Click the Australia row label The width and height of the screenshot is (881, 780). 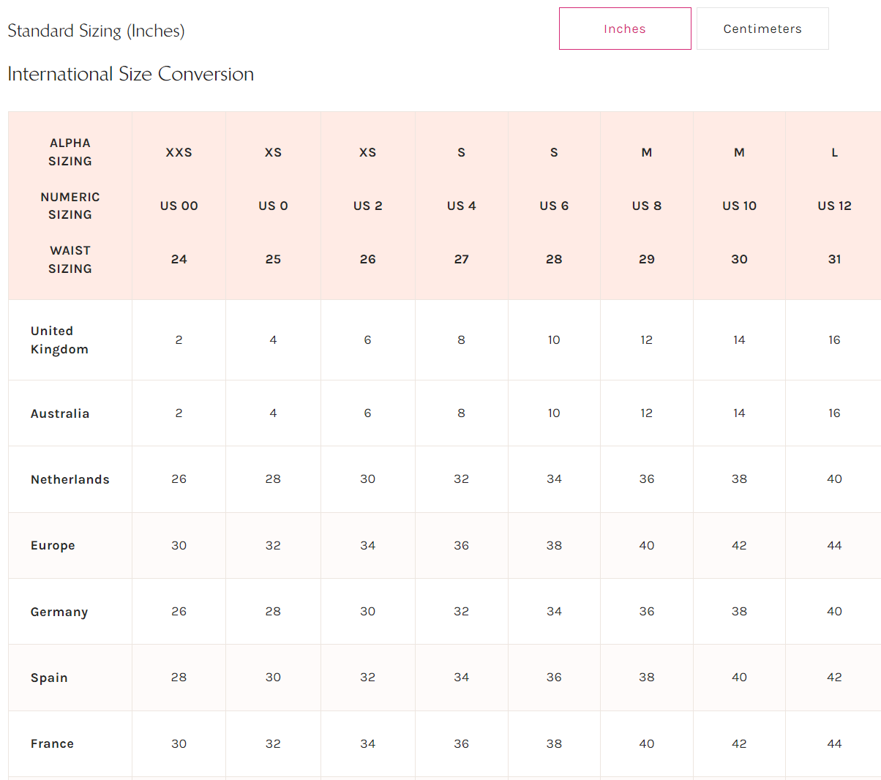[x=60, y=413]
